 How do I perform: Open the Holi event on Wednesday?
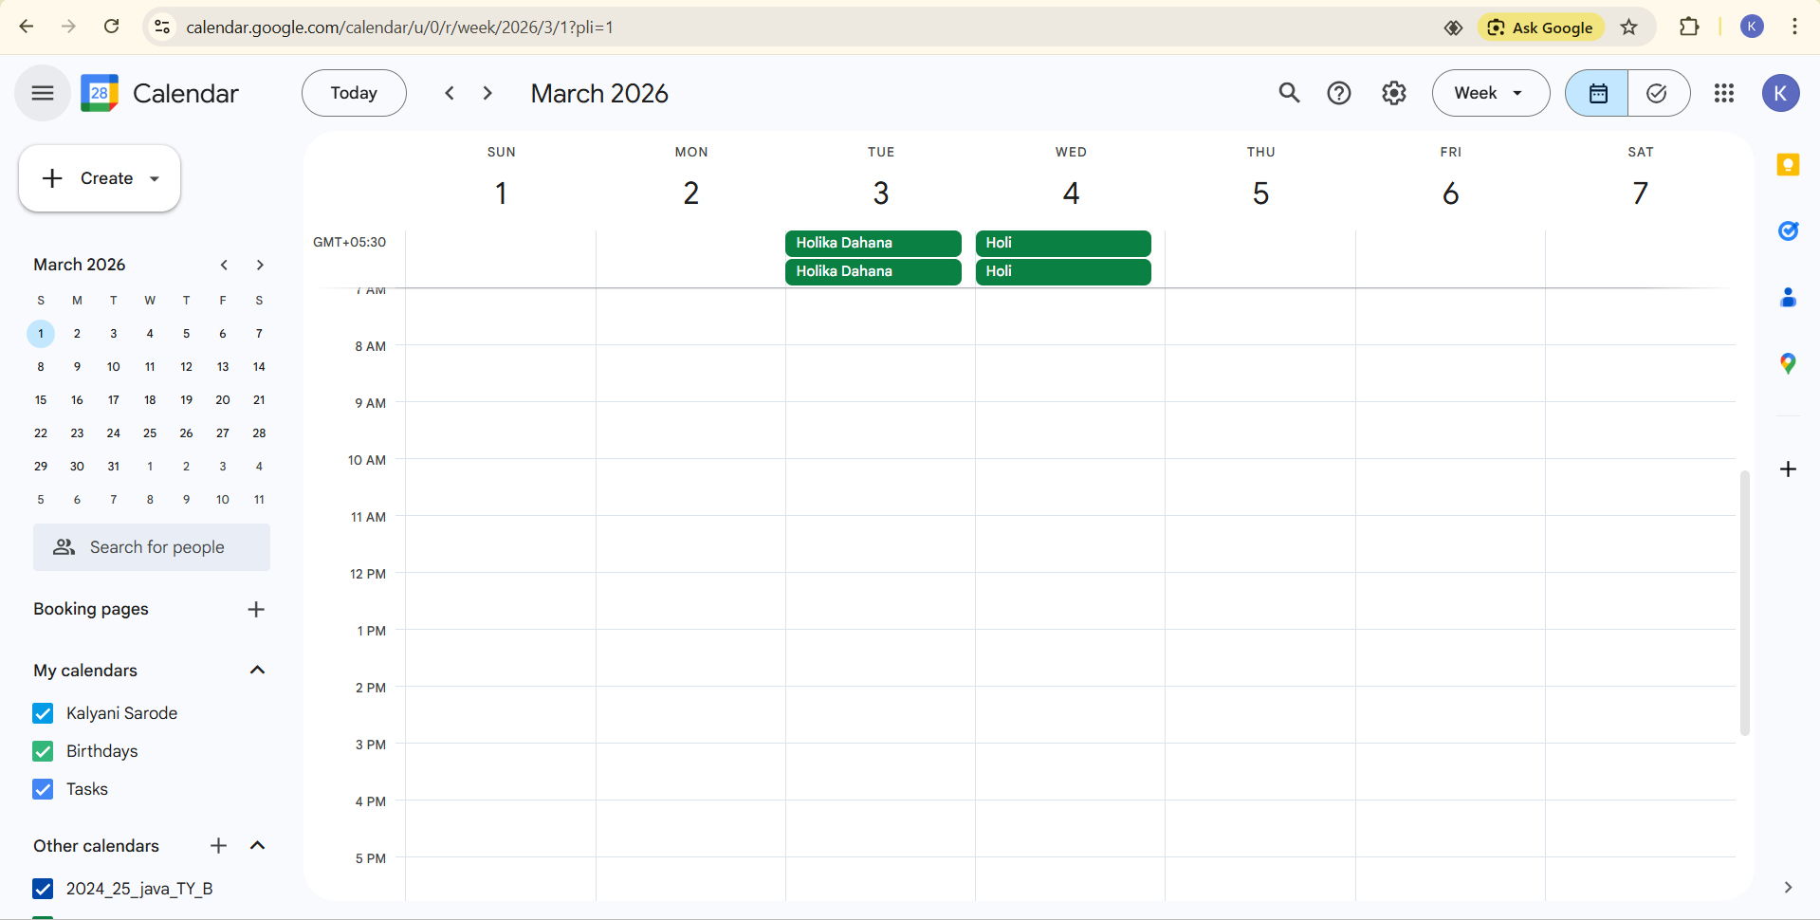pyautogui.click(x=1062, y=243)
